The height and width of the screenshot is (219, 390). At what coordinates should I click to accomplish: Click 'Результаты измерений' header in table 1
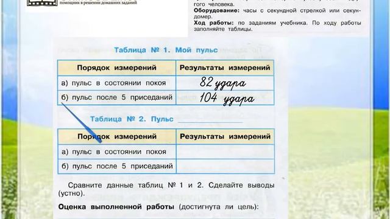pos(225,68)
